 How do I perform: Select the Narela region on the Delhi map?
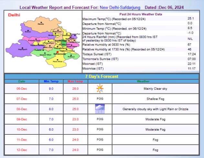click(41, 24)
